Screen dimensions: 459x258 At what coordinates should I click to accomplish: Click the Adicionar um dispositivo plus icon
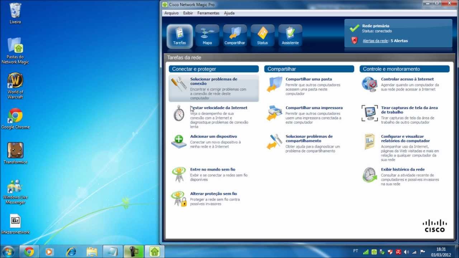[x=179, y=142]
